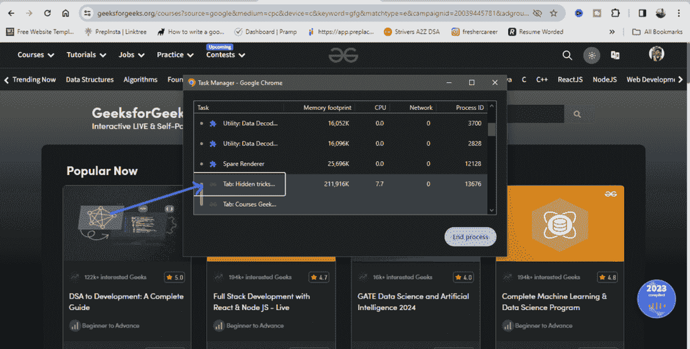Open the Resume Worded bookmark
The width and height of the screenshot is (690, 349).
click(536, 32)
